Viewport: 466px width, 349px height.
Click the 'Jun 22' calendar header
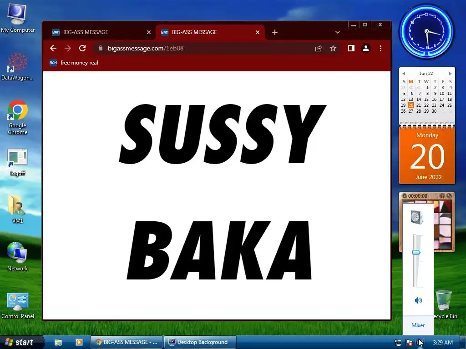pyautogui.click(x=426, y=73)
